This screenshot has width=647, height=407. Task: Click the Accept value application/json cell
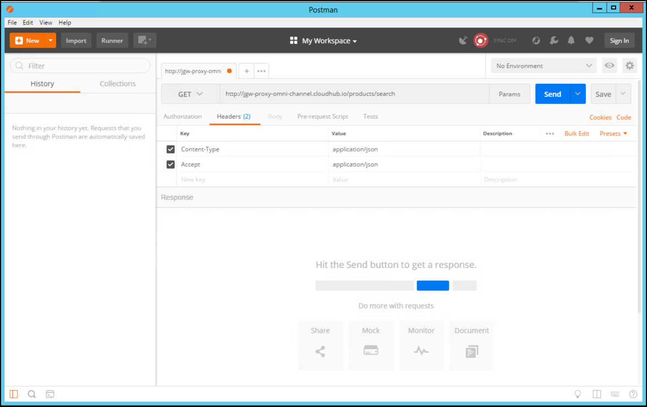[404, 164]
